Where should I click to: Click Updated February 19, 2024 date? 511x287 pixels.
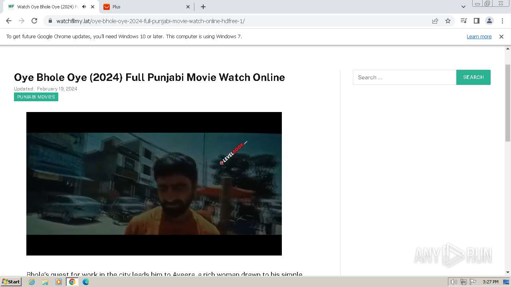click(46, 89)
